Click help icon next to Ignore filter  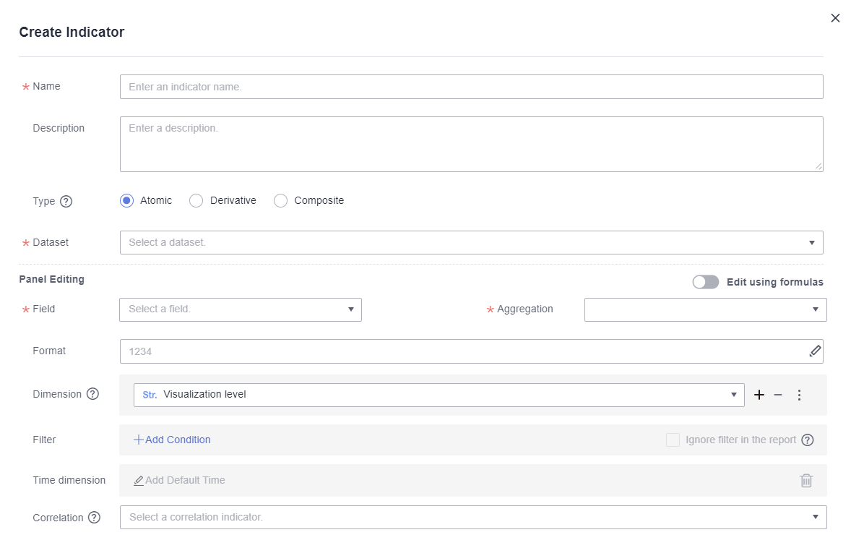[x=808, y=440]
